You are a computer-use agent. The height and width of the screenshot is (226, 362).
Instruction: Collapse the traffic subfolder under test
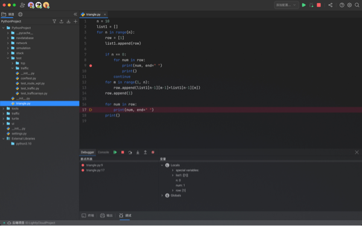(x=13, y=68)
